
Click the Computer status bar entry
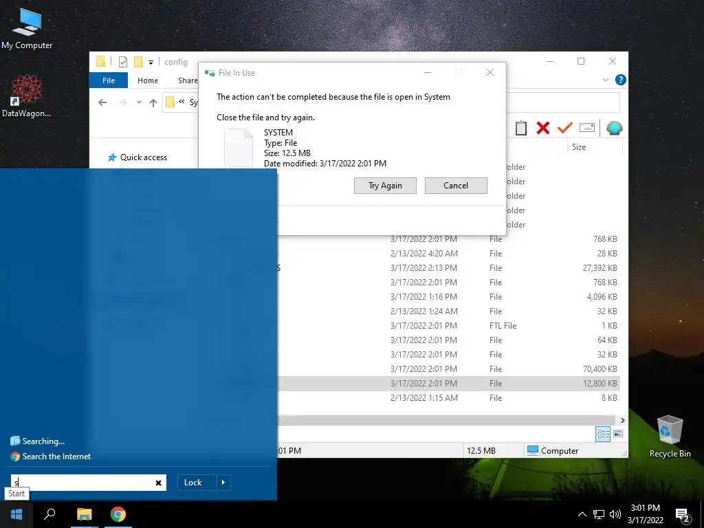553,450
